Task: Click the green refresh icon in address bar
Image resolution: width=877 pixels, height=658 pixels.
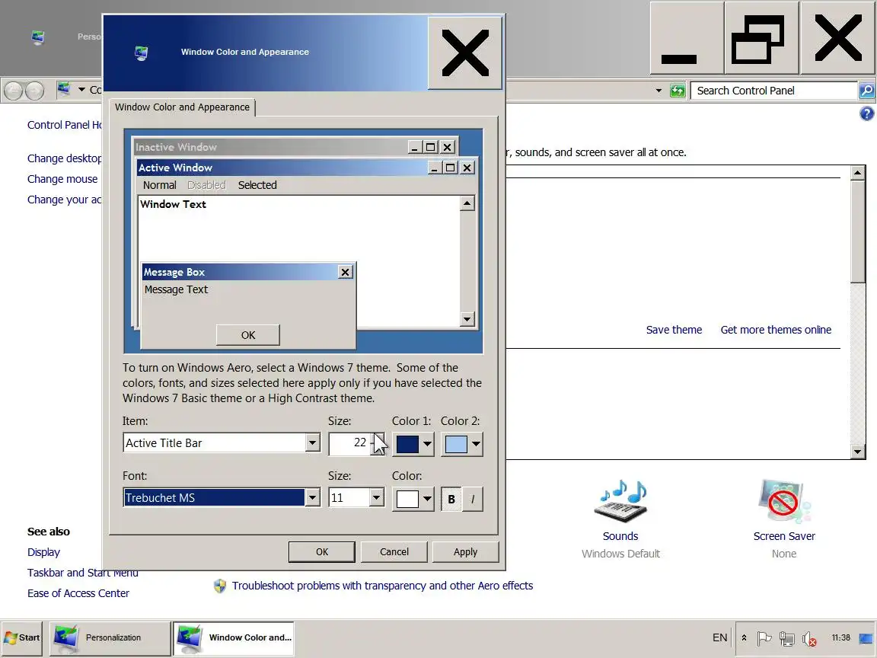Action: pos(678,91)
